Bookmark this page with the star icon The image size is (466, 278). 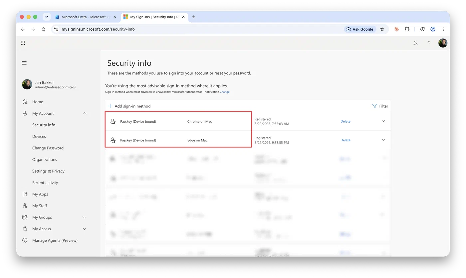click(382, 29)
